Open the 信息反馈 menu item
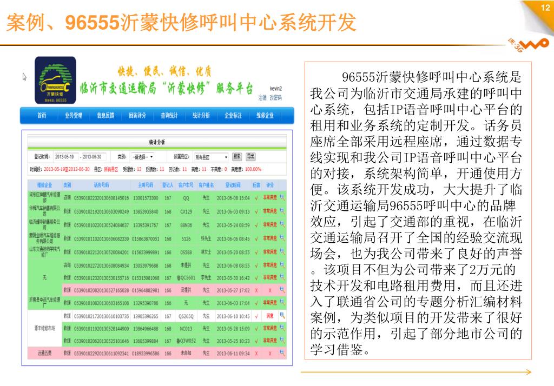Image resolution: width=554 pixels, height=386 pixels. pyautogui.click(x=105, y=116)
